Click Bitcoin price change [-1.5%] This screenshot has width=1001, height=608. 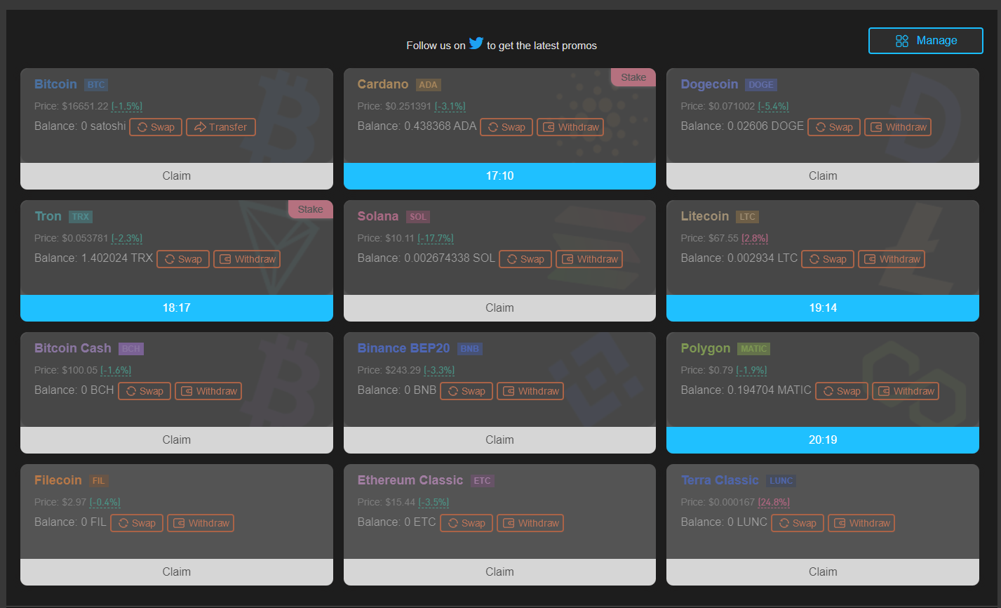(x=127, y=106)
